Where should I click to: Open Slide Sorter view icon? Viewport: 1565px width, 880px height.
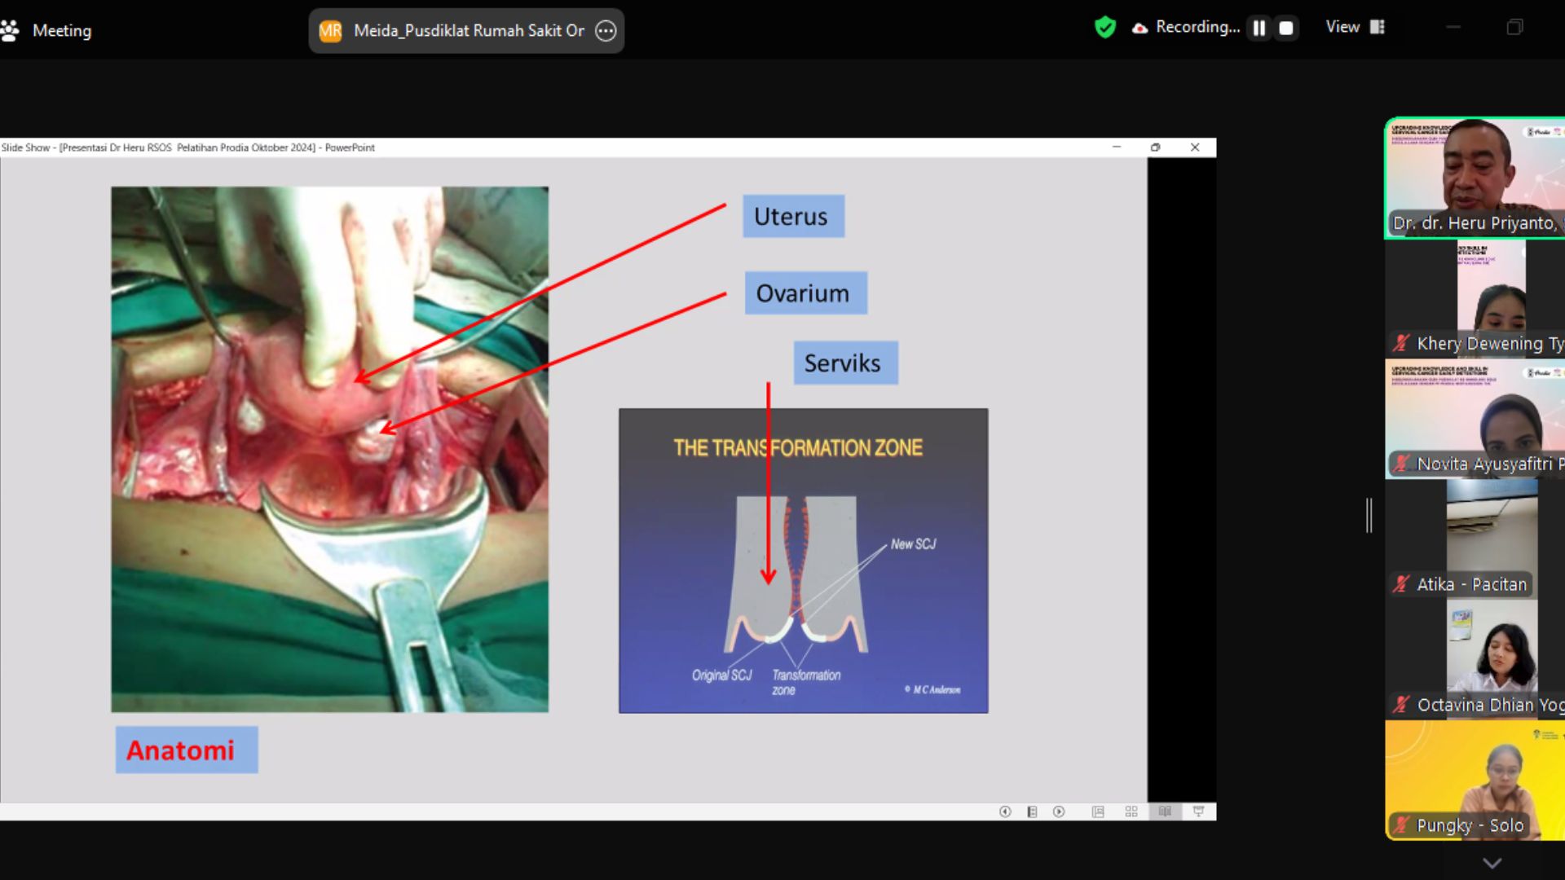tap(1131, 812)
